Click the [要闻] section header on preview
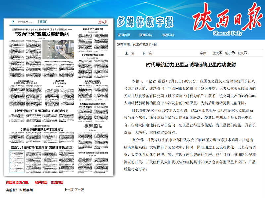This screenshot has width=265, height=198. click(43, 22)
